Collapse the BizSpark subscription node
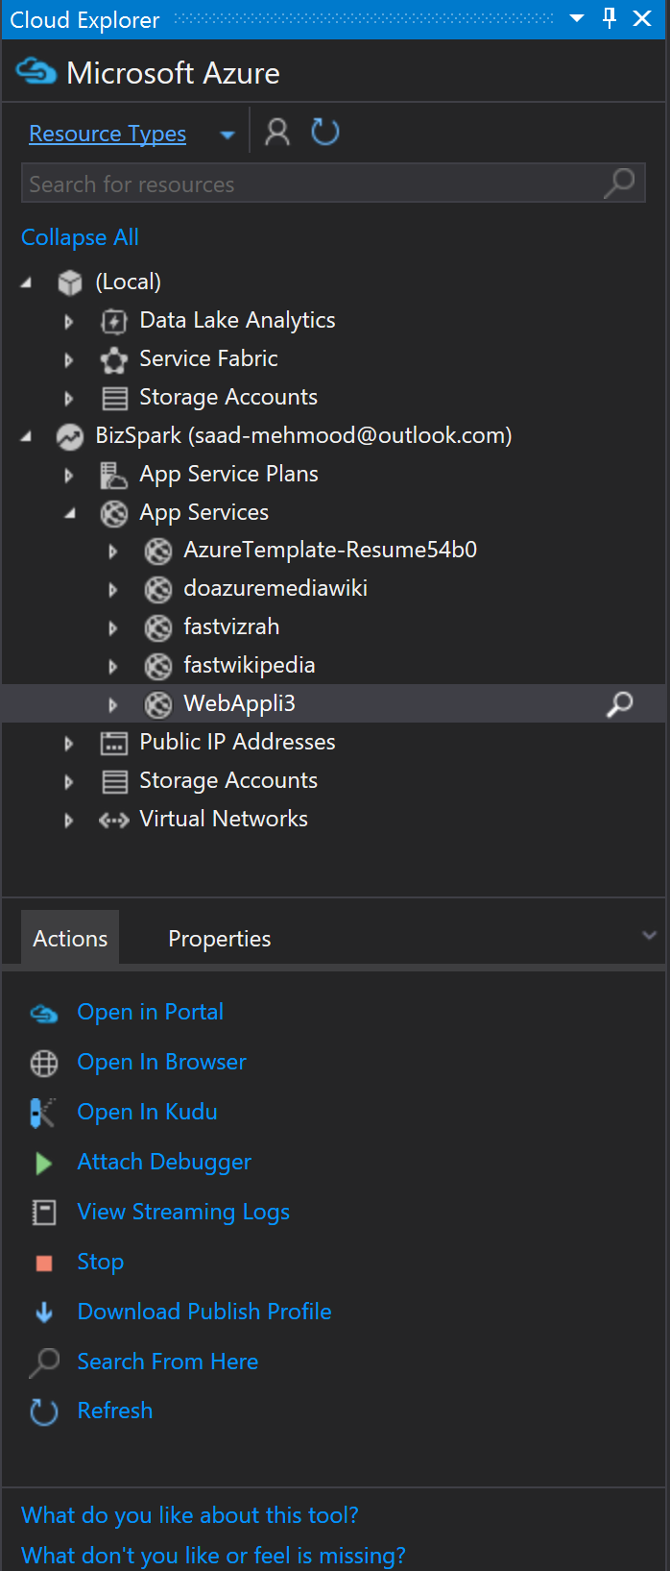670x1571 pixels. (26, 436)
